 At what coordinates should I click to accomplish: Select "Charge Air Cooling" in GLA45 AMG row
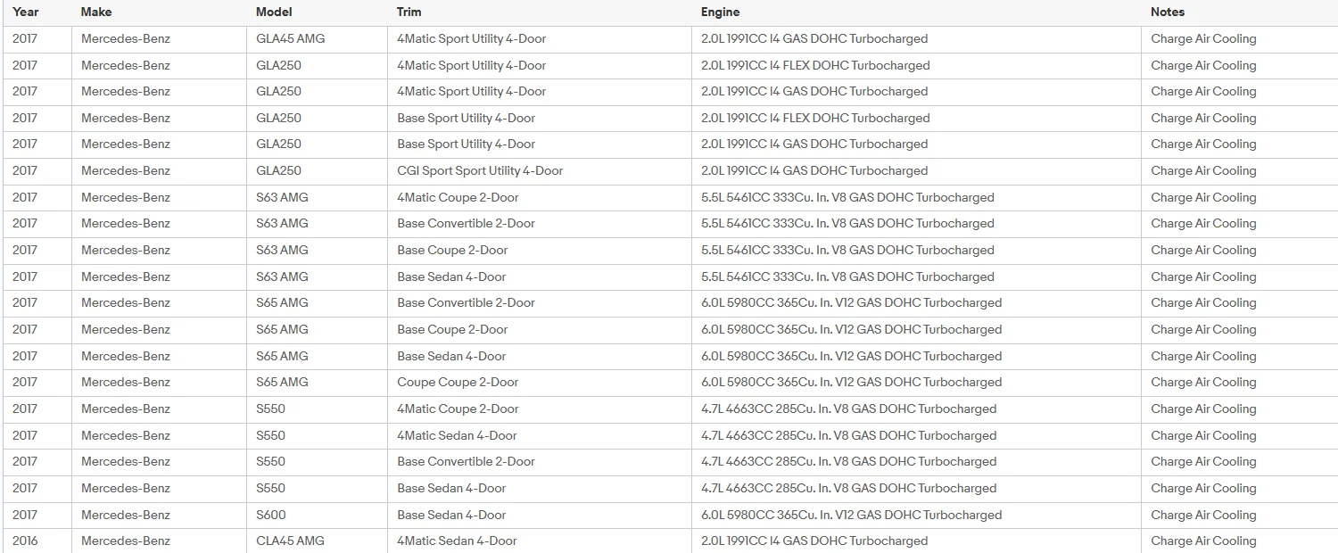point(1203,39)
